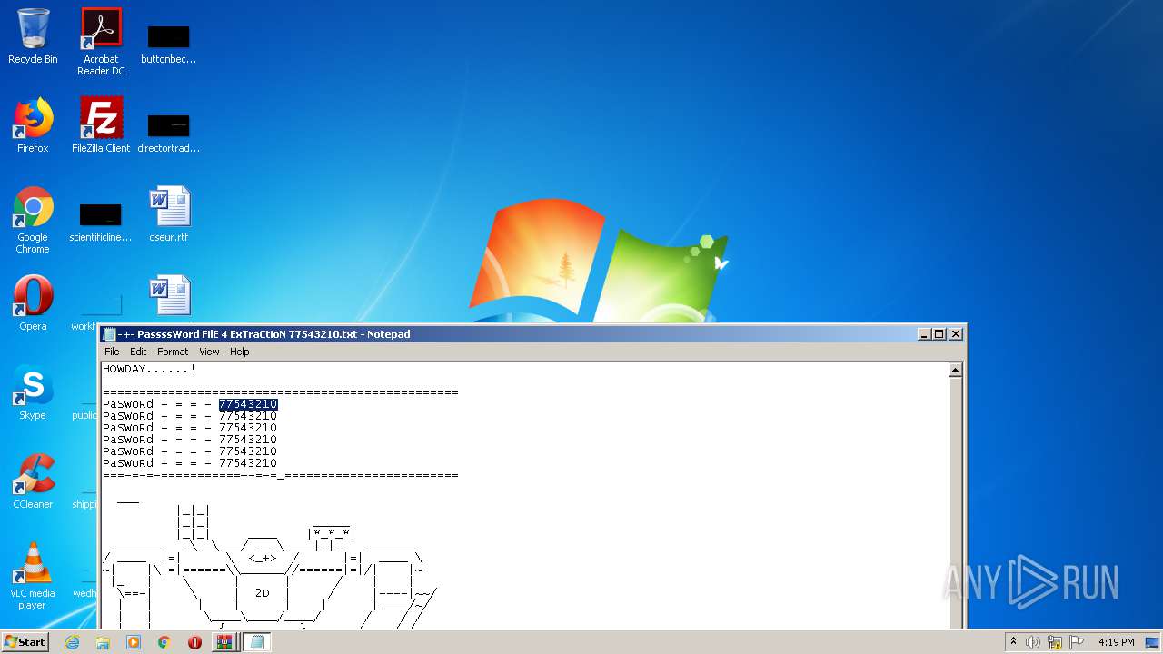Screen dimensions: 1163x654
Task: Open Firefox desktop shortcut
Action: tap(33, 125)
